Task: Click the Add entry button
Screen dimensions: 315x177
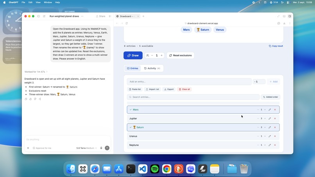Action: (x=274, y=82)
